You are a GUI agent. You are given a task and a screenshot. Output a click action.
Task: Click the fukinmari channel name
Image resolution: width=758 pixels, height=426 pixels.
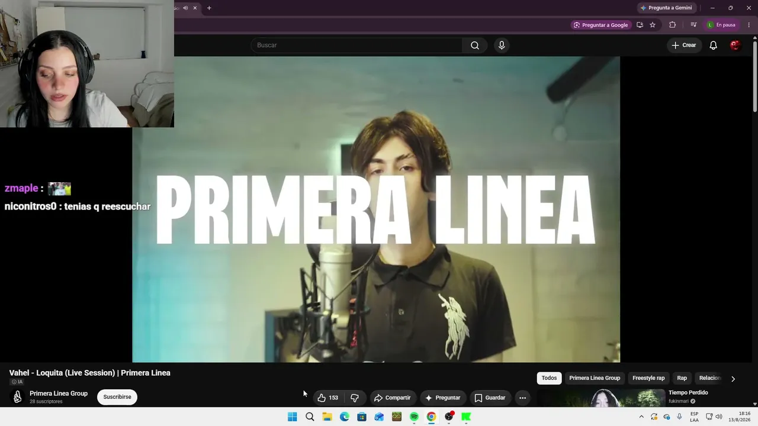679,401
